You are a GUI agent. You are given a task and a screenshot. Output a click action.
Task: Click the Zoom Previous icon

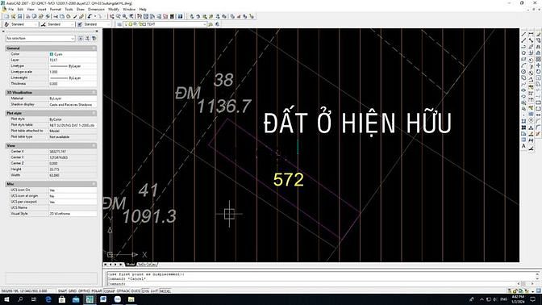click(x=131, y=16)
